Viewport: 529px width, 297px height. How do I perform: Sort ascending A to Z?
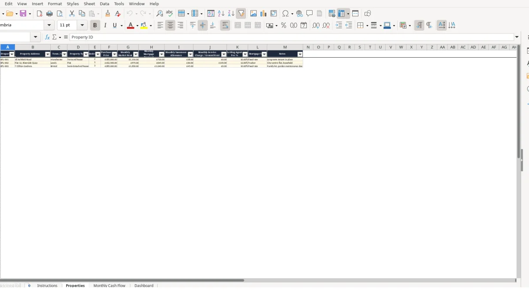tap(221, 14)
